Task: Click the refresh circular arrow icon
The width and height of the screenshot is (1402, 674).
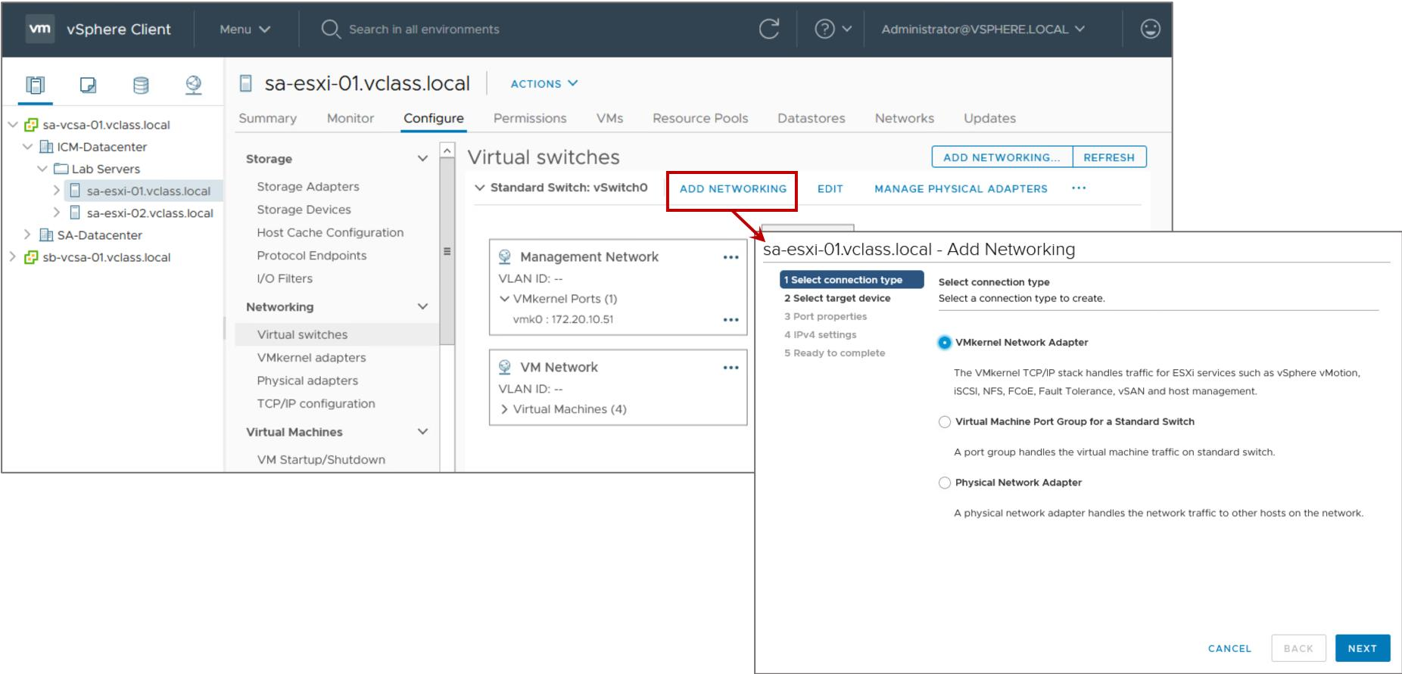Action: (769, 29)
